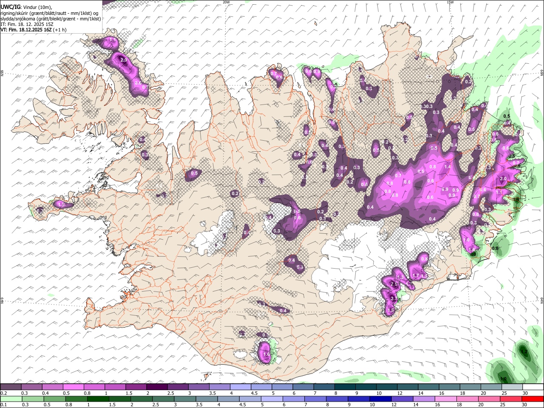Pick the lower legend swatch above label 0.5

[x=54, y=399]
